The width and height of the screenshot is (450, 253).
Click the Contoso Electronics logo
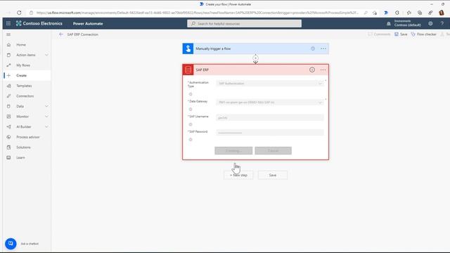click(39, 23)
